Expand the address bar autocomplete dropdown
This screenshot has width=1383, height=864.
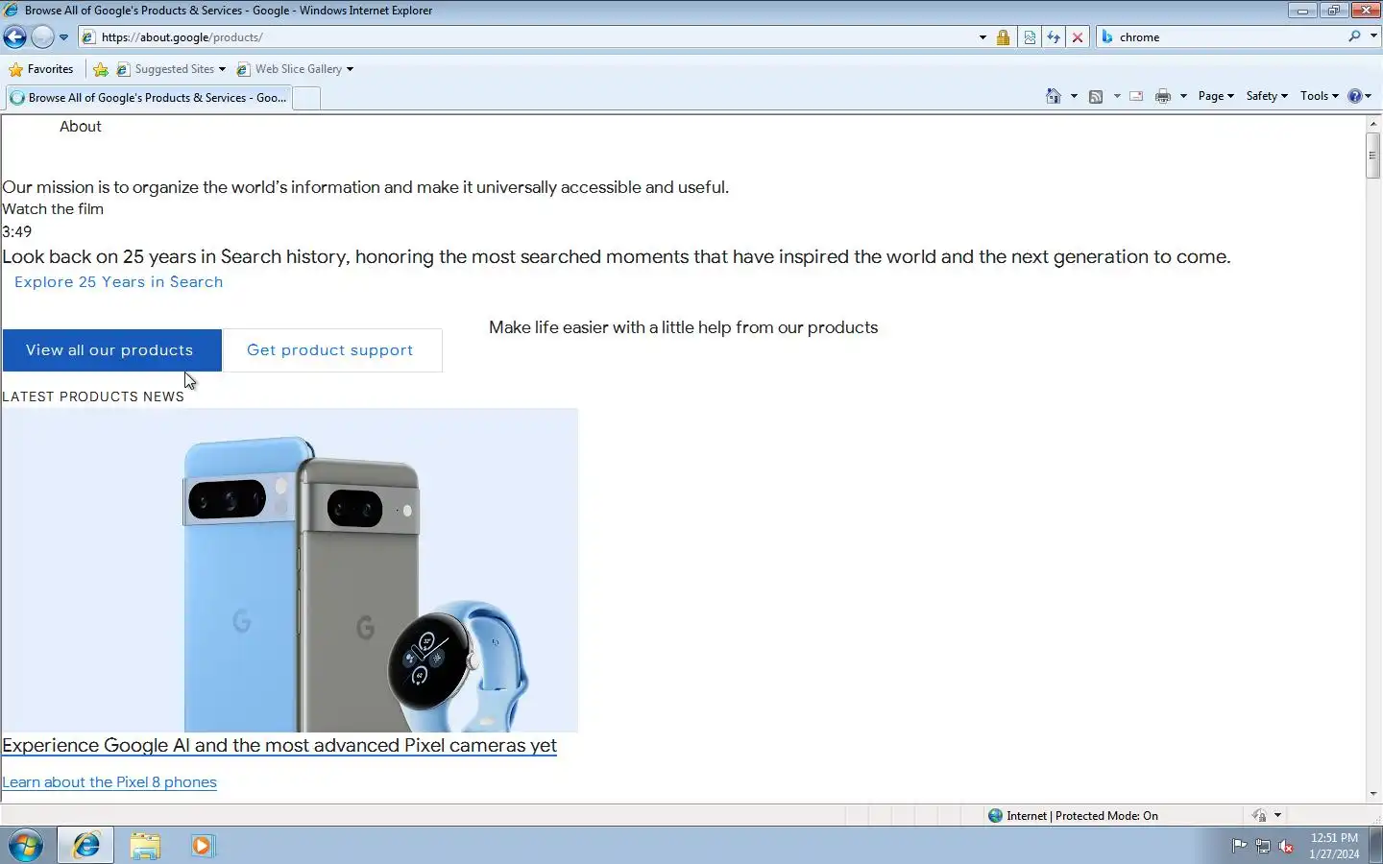983,37
